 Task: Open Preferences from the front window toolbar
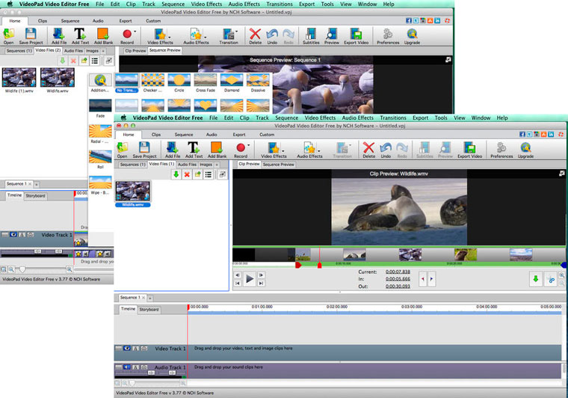pos(501,150)
